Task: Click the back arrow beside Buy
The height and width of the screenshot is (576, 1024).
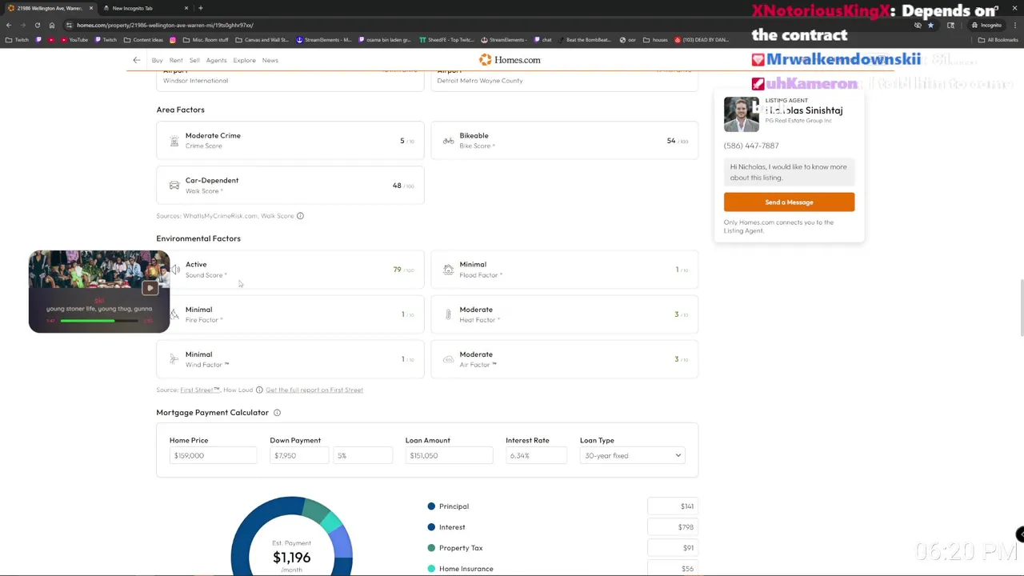Action: point(136,60)
